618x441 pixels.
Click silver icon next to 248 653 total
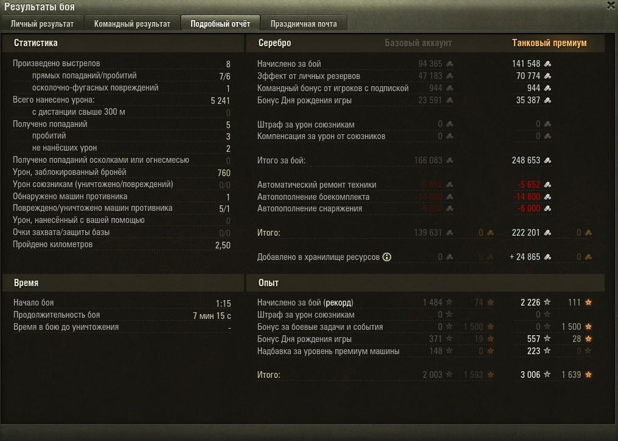tap(547, 160)
